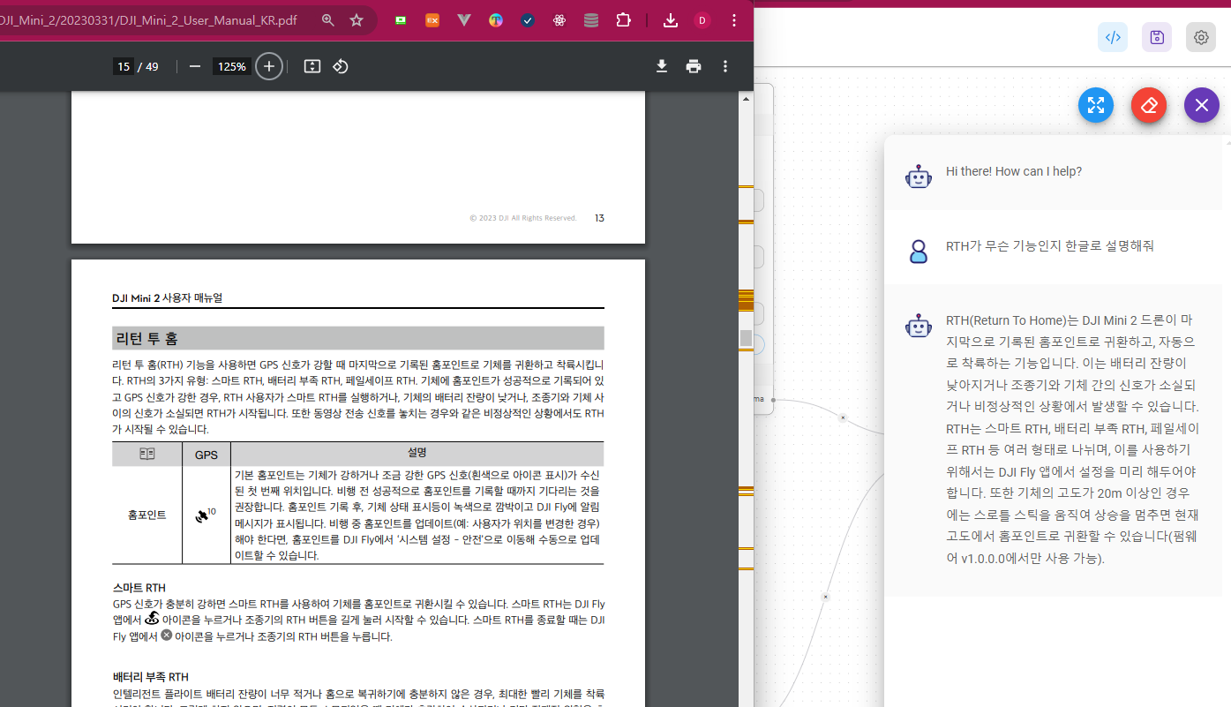Image resolution: width=1231 pixels, height=707 pixels.
Task: Download the PDF from viewer toolbar
Action: click(662, 66)
